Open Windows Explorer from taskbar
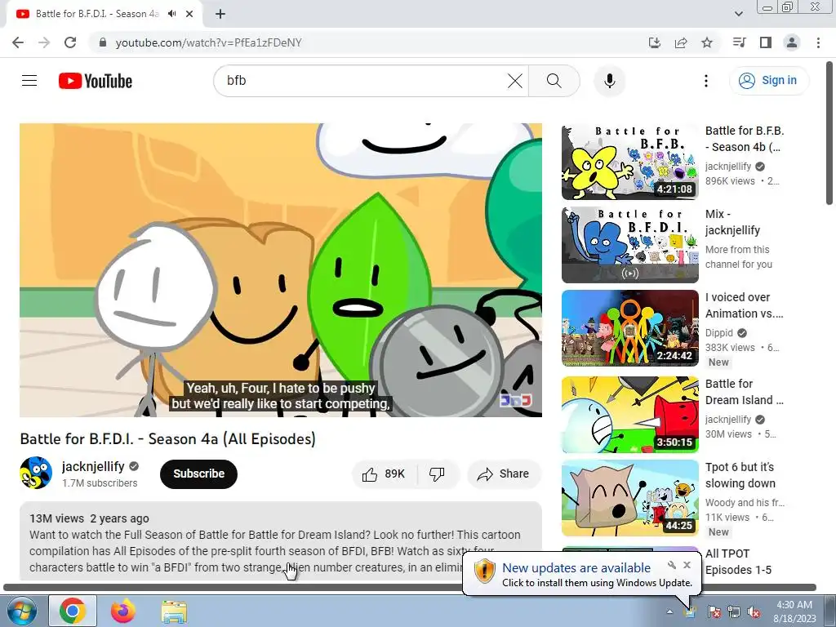836x627 pixels. click(x=174, y=611)
